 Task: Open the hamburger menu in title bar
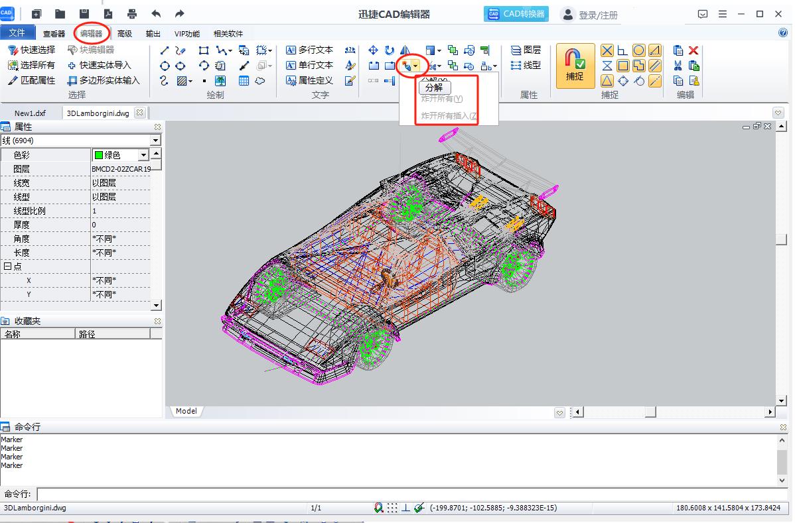tap(723, 14)
